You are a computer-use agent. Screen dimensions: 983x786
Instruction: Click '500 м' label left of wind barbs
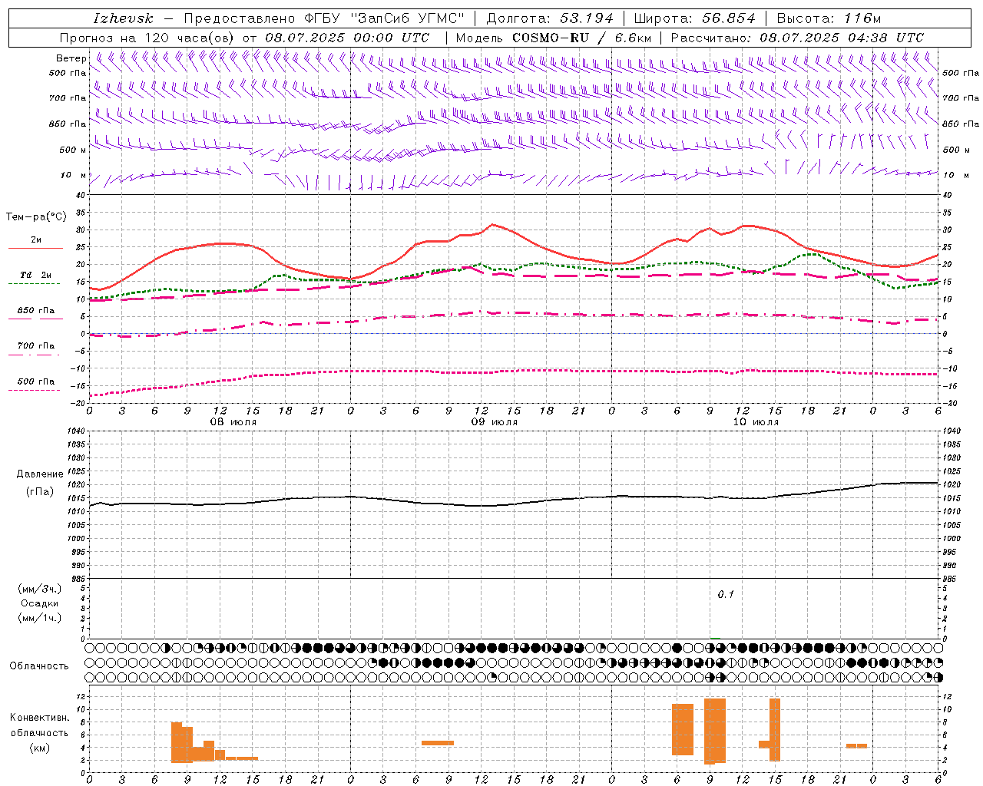tap(71, 150)
